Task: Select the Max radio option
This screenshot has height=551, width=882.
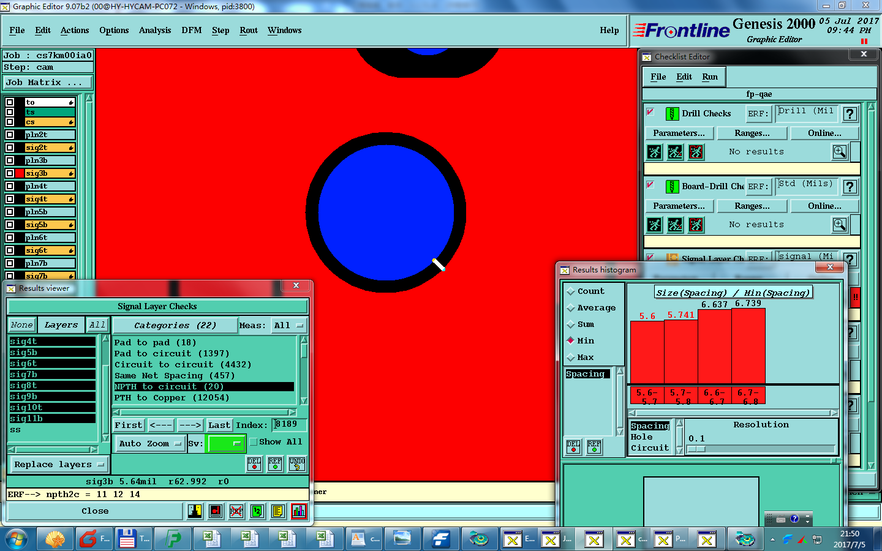Action: tap(571, 358)
